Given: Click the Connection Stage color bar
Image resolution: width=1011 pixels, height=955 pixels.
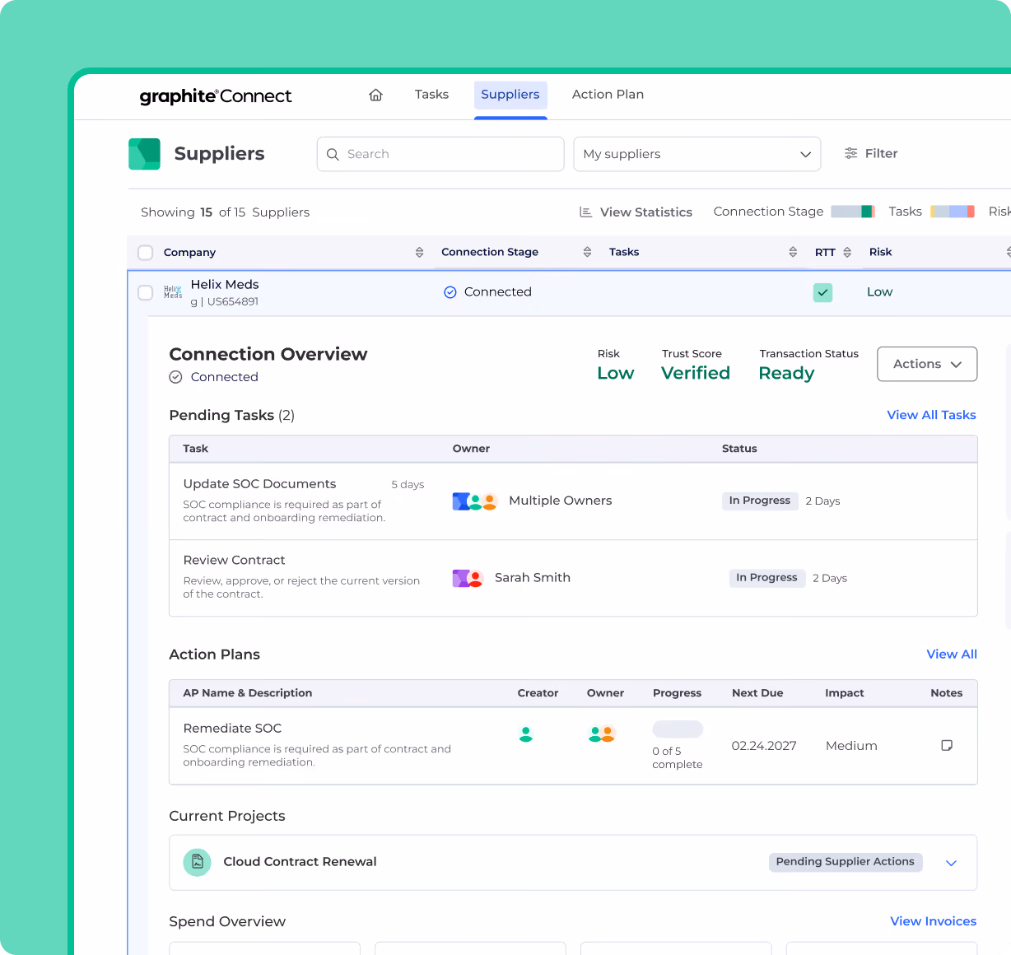Looking at the screenshot, I should pyautogui.click(x=852, y=212).
